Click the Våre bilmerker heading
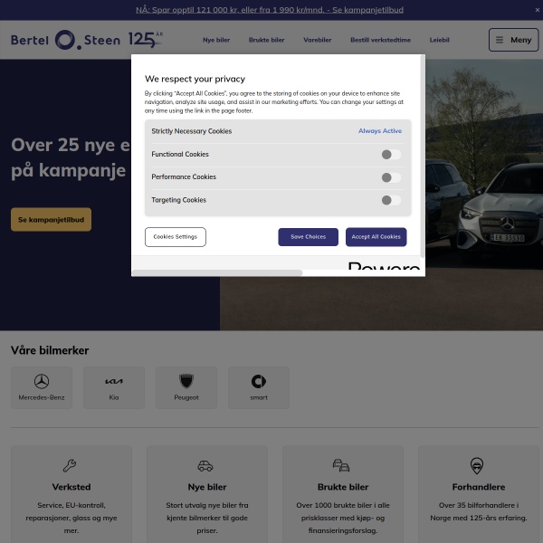 click(x=50, y=350)
